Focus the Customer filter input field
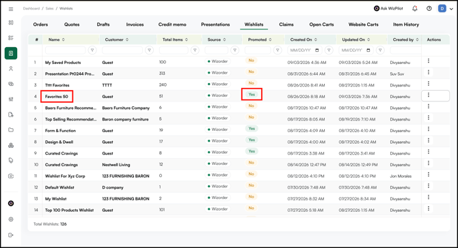The width and height of the screenshot is (458, 248). click(122, 50)
